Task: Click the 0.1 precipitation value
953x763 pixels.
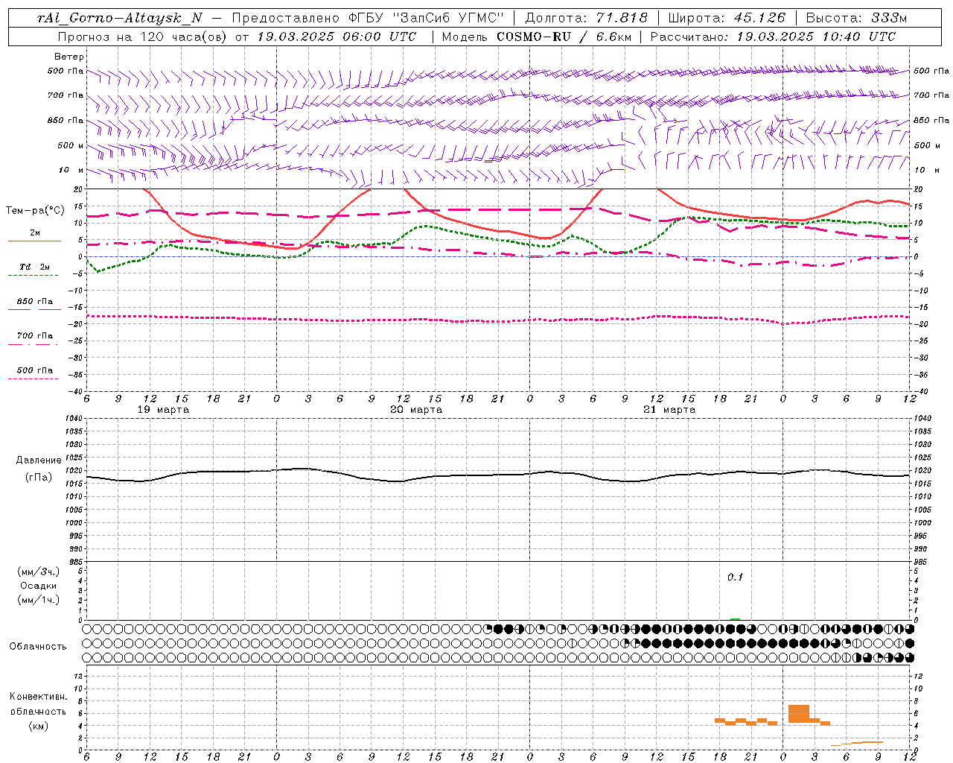Action: click(x=736, y=577)
